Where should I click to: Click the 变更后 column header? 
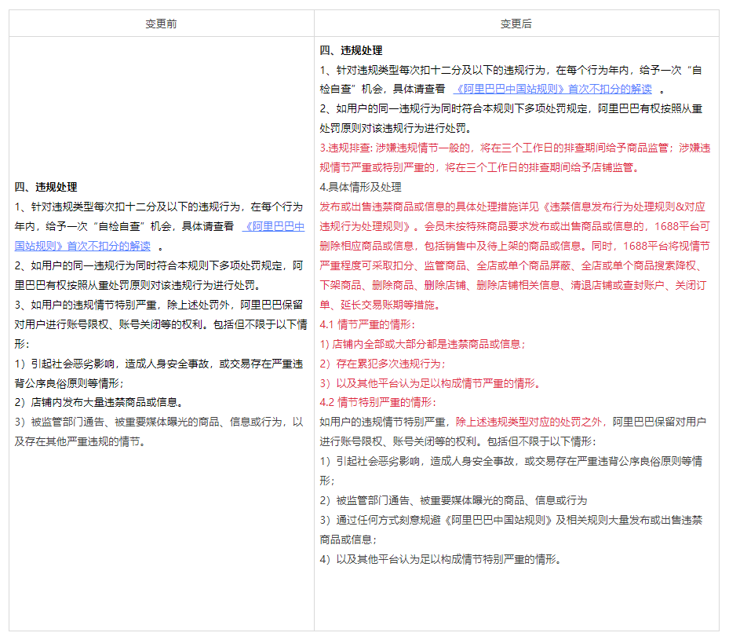516,24
